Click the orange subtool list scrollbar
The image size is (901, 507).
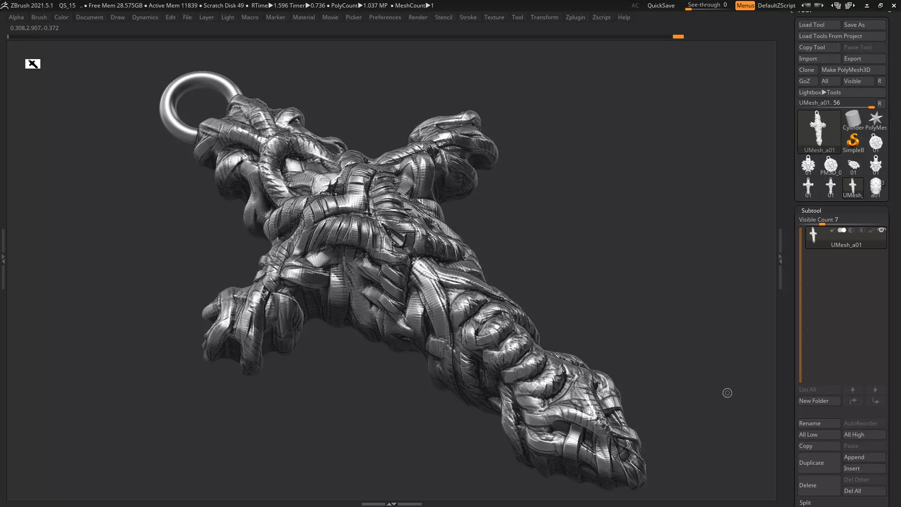click(x=801, y=305)
